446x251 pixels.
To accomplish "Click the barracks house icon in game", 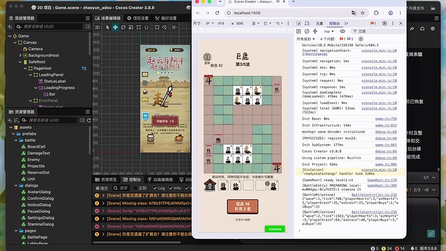I will click(210, 185).
